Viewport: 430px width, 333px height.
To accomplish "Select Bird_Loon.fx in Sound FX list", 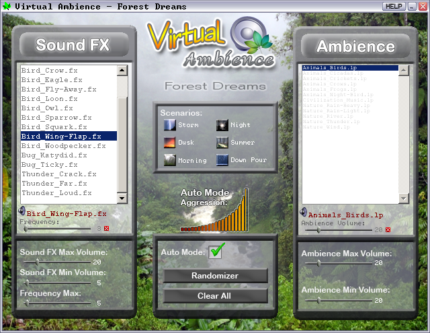I will coord(69,99).
